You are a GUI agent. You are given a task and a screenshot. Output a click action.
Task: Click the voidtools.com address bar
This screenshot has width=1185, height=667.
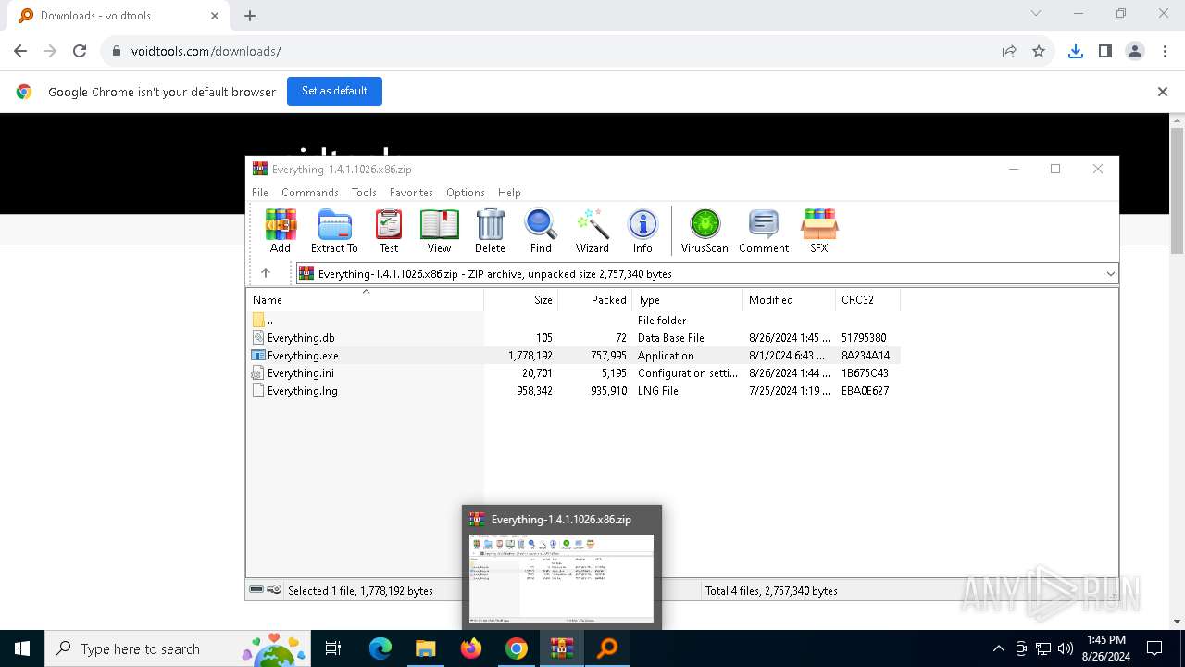(546, 51)
